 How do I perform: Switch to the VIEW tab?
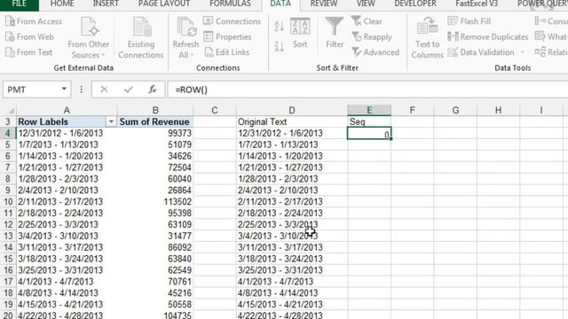(x=366, y=4)
